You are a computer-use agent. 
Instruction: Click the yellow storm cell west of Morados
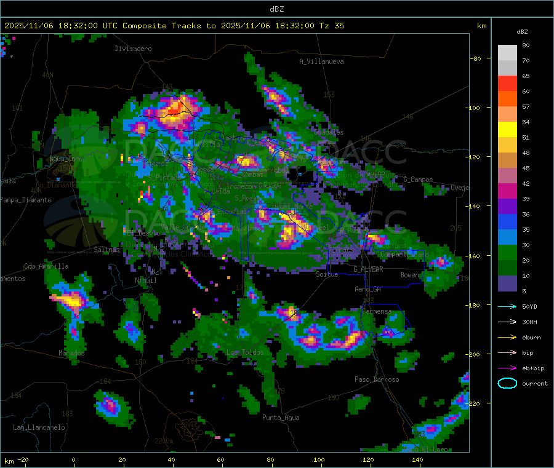[x=72, y=301]
